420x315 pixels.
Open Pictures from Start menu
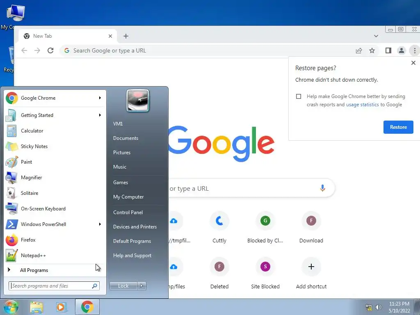tap(122, 153)
